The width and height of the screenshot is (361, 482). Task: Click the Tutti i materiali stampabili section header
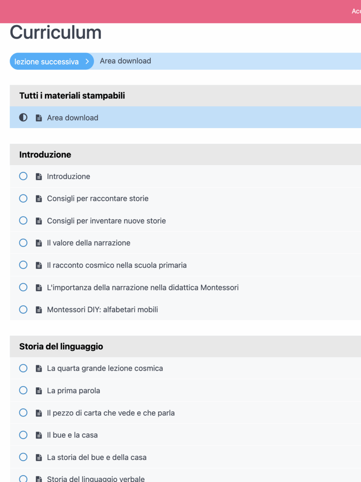point(72,96)
